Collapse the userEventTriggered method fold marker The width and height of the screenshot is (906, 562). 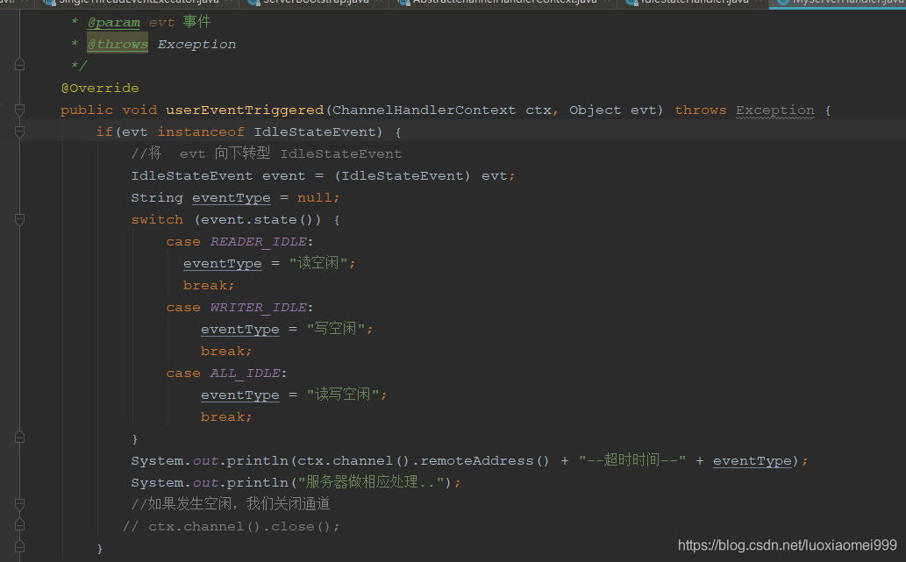tap(19, 110)
